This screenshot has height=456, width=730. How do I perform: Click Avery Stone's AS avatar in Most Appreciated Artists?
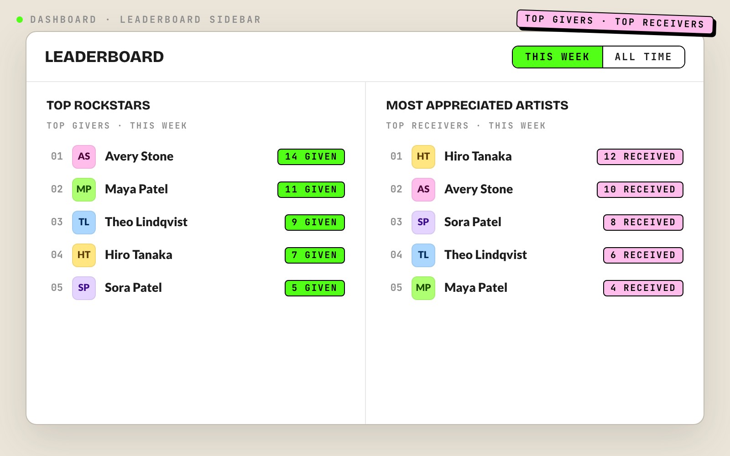click(x=423, y=189)
